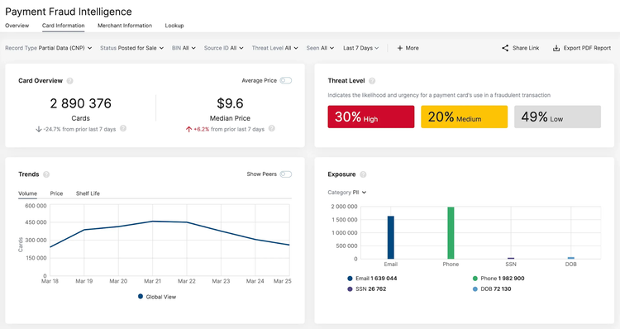This screenshot has height=329, width=620.
Task: Click the DOB bar in Exposure chart
Action: click(571, 258)
